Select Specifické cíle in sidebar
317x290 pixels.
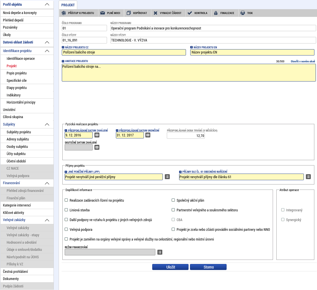point(27,80)
